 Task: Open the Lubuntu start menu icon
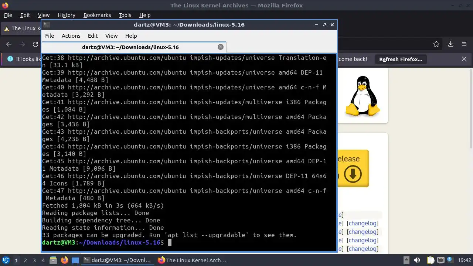(x=6, y=260)
